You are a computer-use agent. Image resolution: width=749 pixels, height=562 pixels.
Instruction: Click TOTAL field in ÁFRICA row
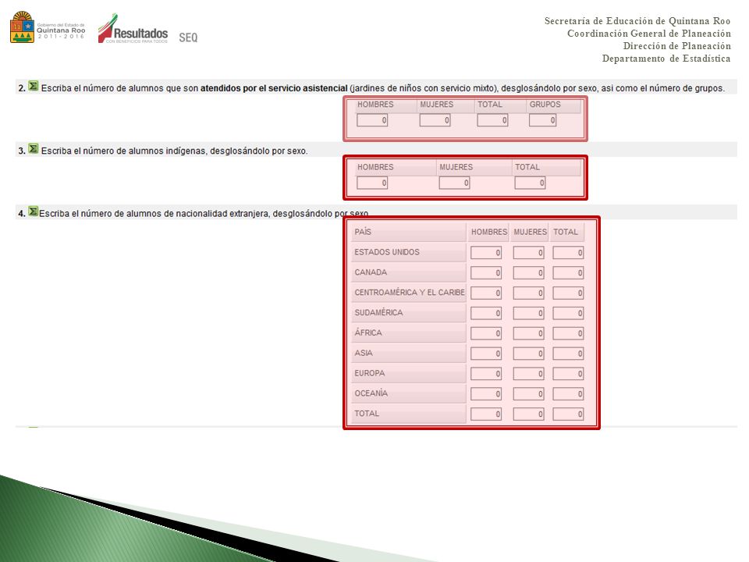click(568, 333)
